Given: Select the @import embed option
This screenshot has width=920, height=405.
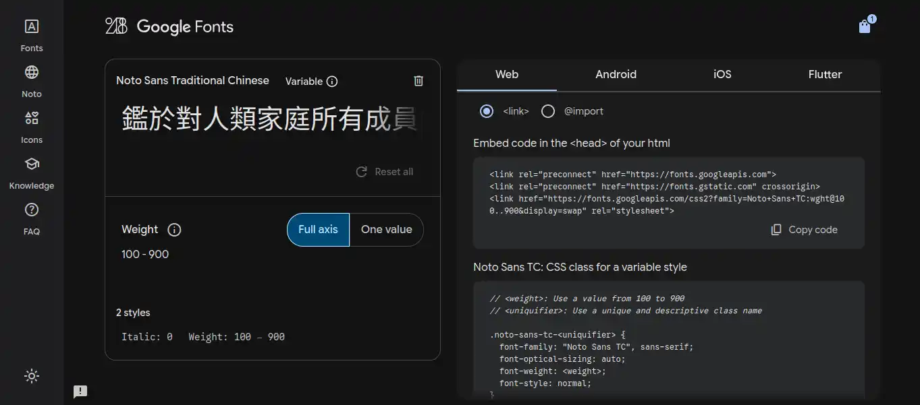Looking at the screenshot, I should pos(548,111).
